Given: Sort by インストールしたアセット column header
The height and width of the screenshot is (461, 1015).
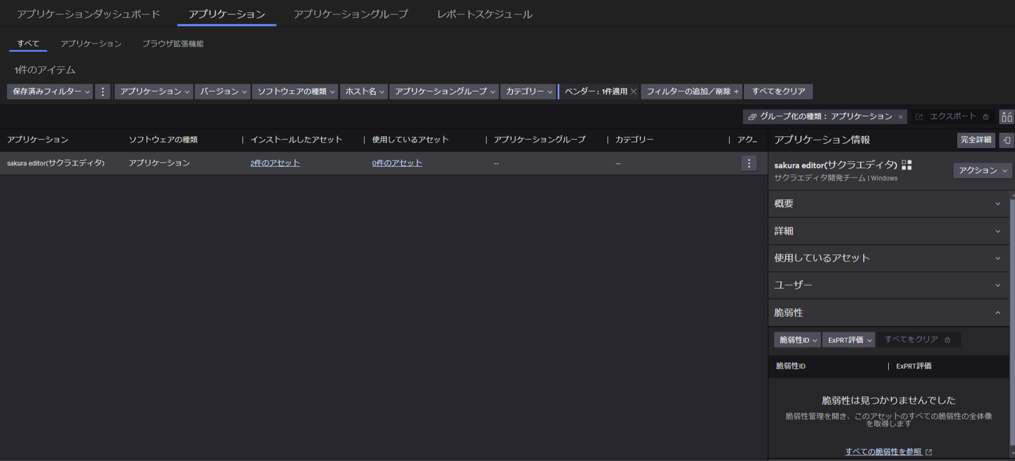Looking at the screenshot, I should click(x=296, y=140).
